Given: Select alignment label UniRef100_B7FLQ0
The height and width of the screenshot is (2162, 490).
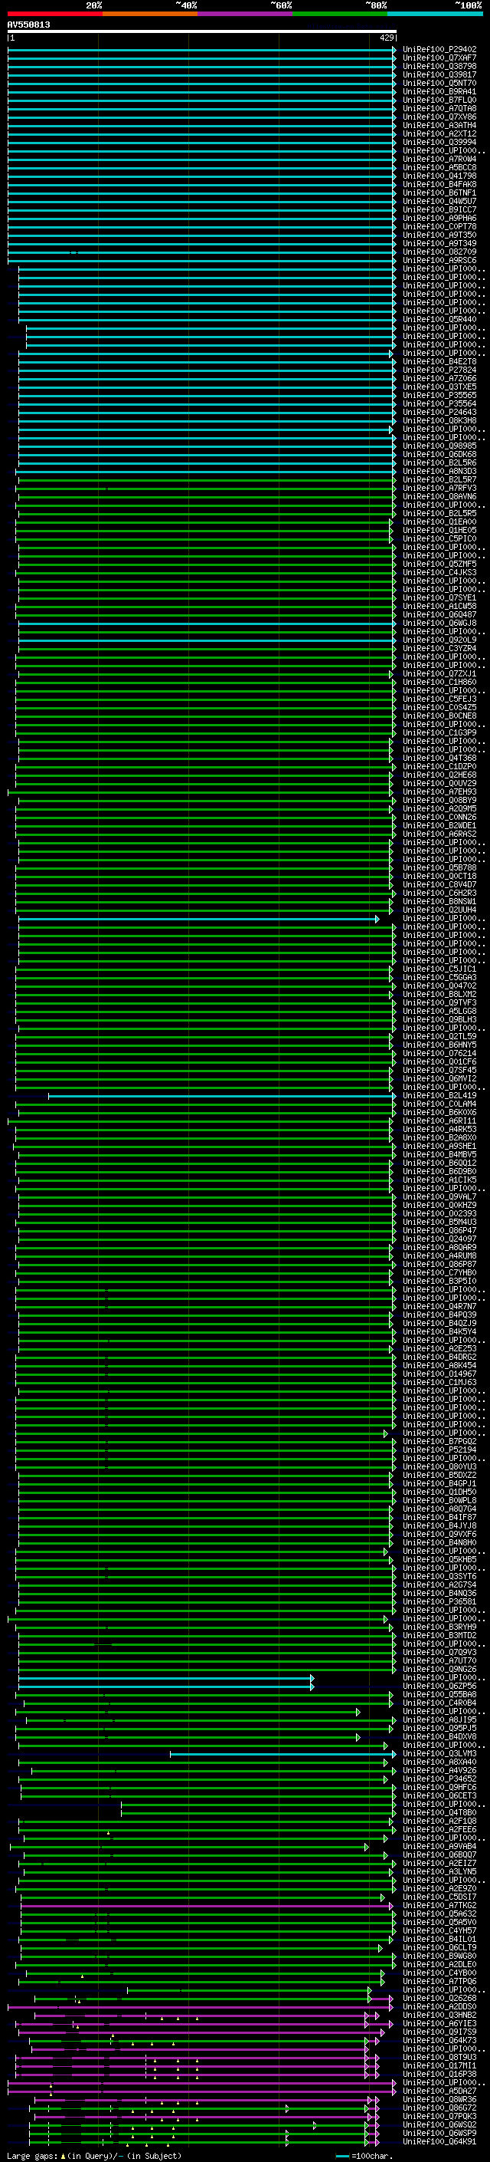Looking at the screenshot, I should click(x=439, y=100).
